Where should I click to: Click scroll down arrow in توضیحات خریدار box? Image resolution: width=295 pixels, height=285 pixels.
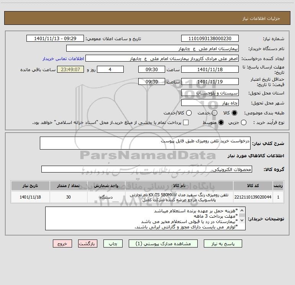point(242,220)
